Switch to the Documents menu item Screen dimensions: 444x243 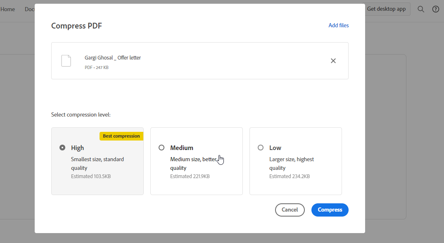click(x=30, y=9)
